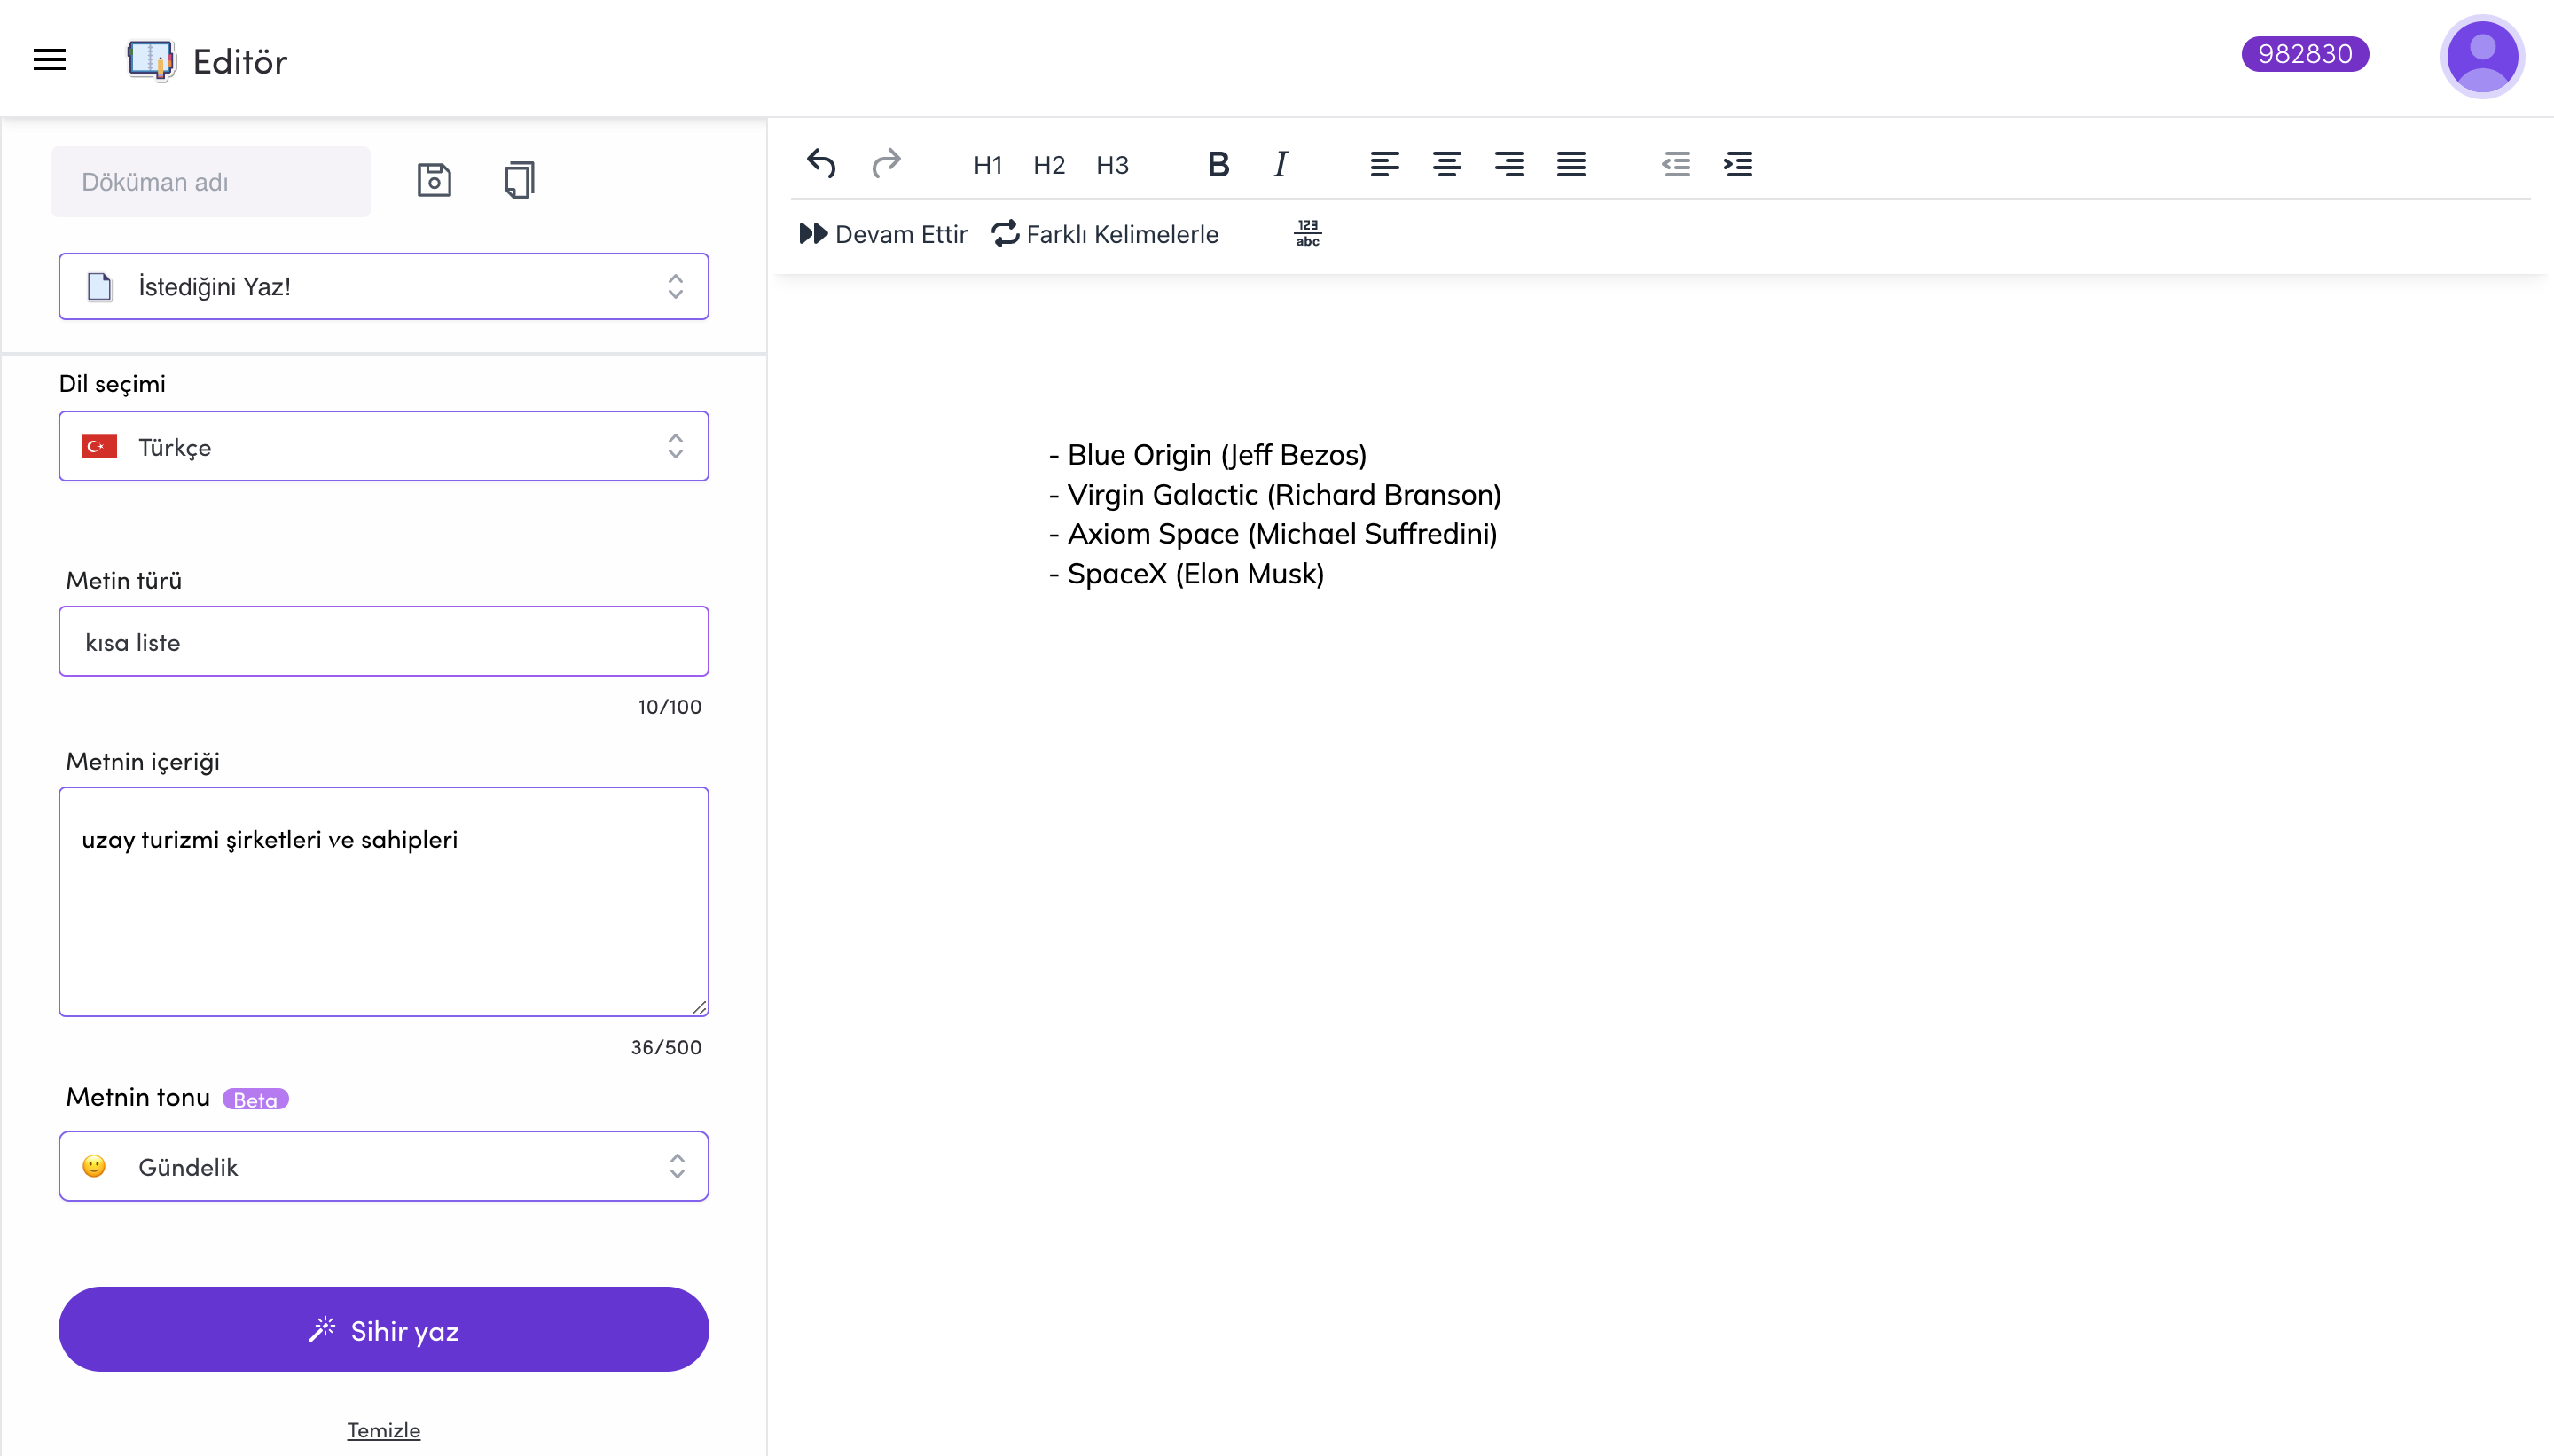Justify the text
The height and width of the screenshot is (1456, 2554).
tap(1571, 164)
